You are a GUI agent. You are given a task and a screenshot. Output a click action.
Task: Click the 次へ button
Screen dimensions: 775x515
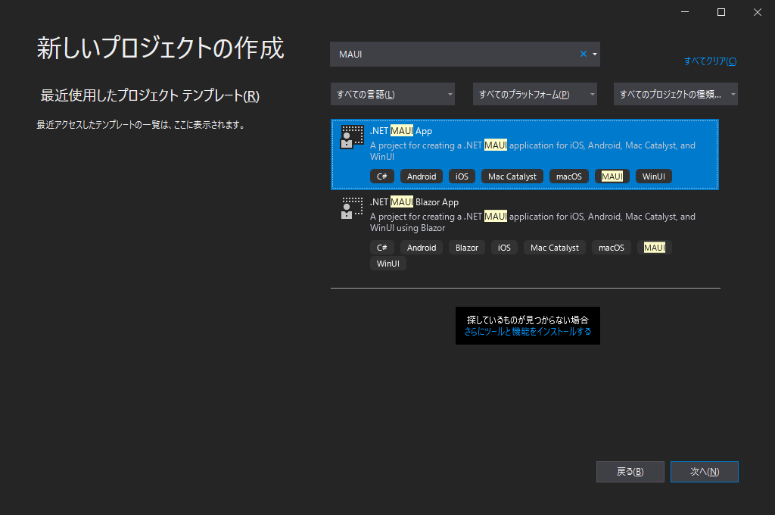[704, 471]
